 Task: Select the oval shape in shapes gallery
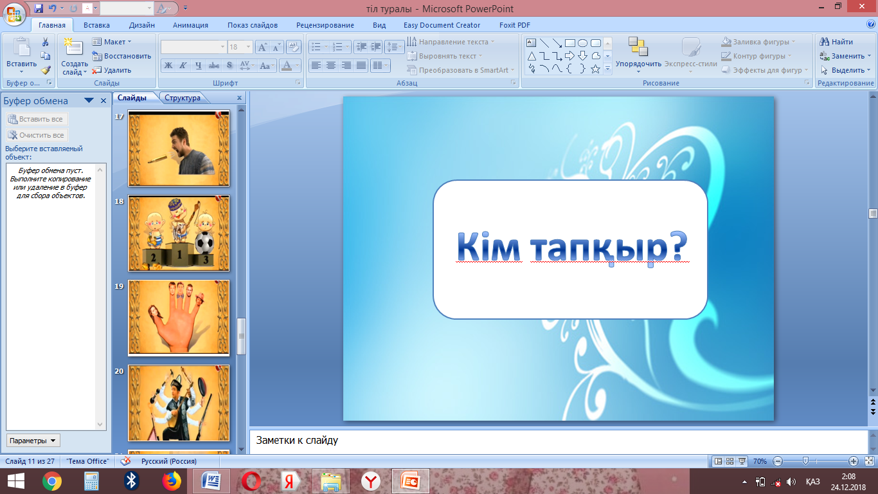582,43
